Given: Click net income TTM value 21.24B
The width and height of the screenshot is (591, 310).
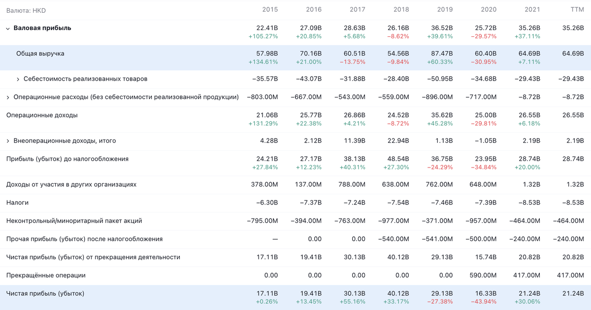Looking at the screenshot, I should [573, 294].
